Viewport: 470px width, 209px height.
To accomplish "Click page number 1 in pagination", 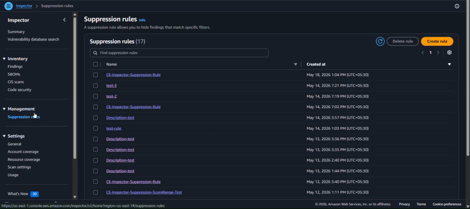I will pyautogui.click(x=431, y=53).
